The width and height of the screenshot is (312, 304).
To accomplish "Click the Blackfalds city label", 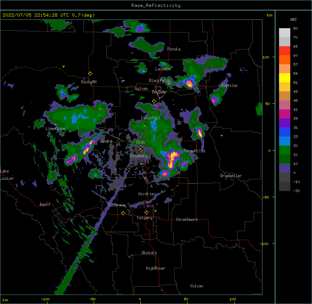I will (160, 81).
